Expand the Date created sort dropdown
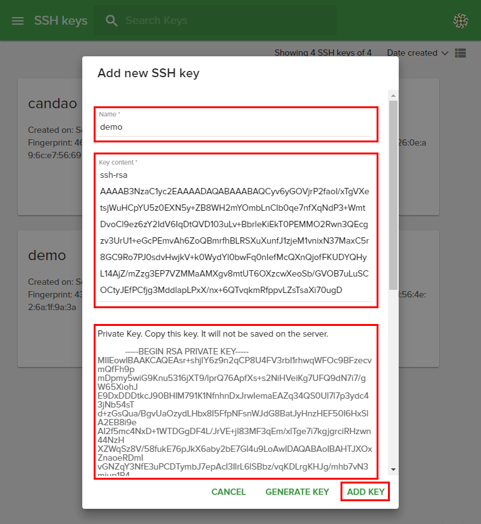 click(412, 53)
